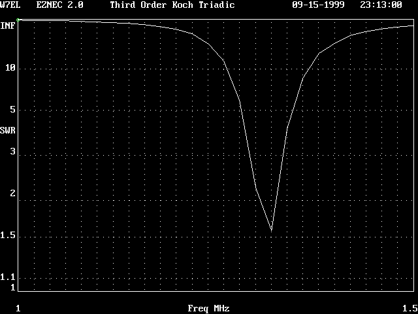Click the SWR axis label value 10
418x314 pixels.
coord(10,68)
